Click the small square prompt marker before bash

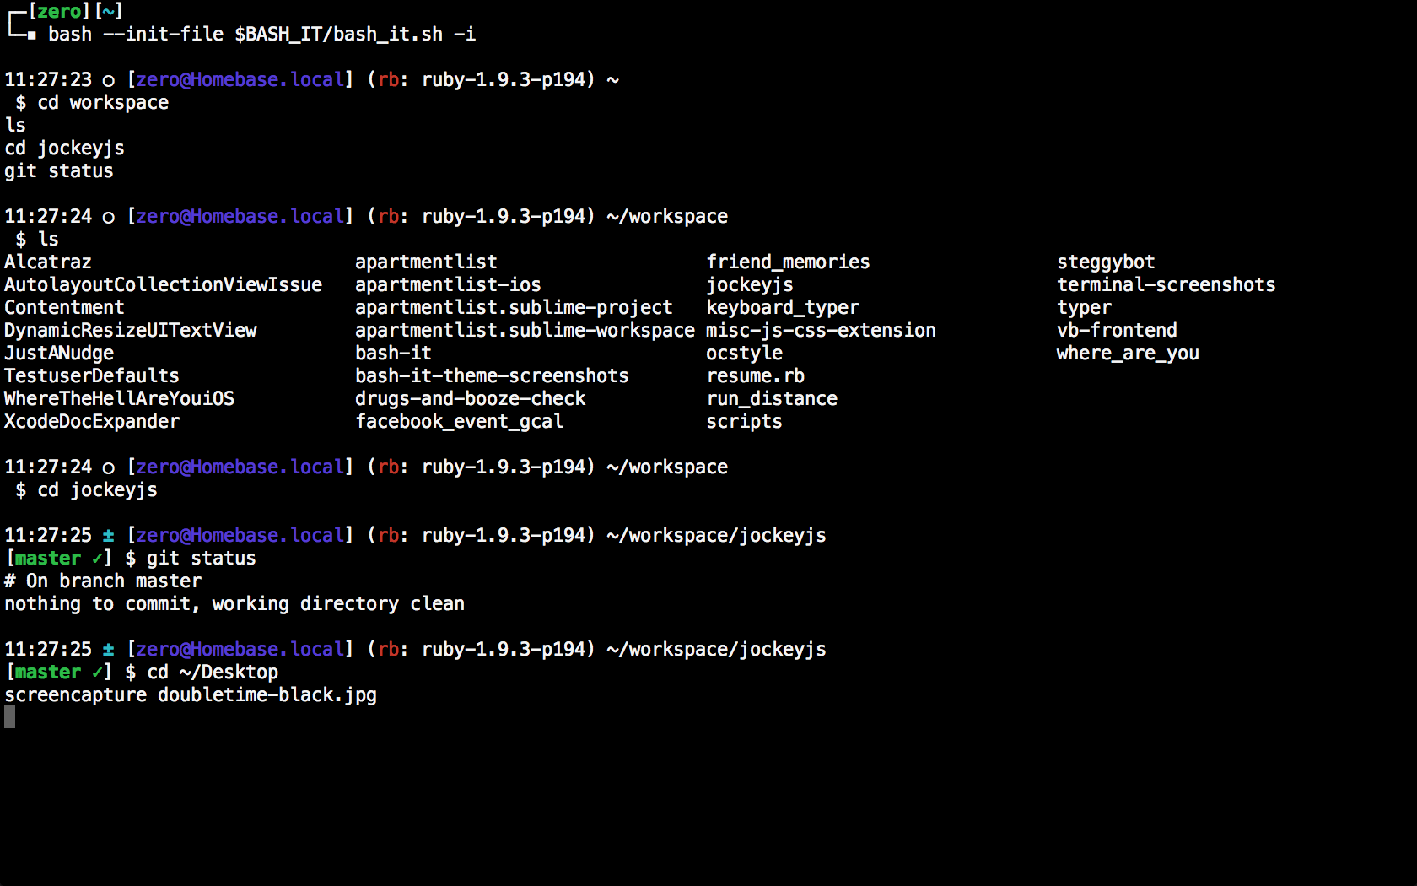pyautogui.click(x=31, y=35)
